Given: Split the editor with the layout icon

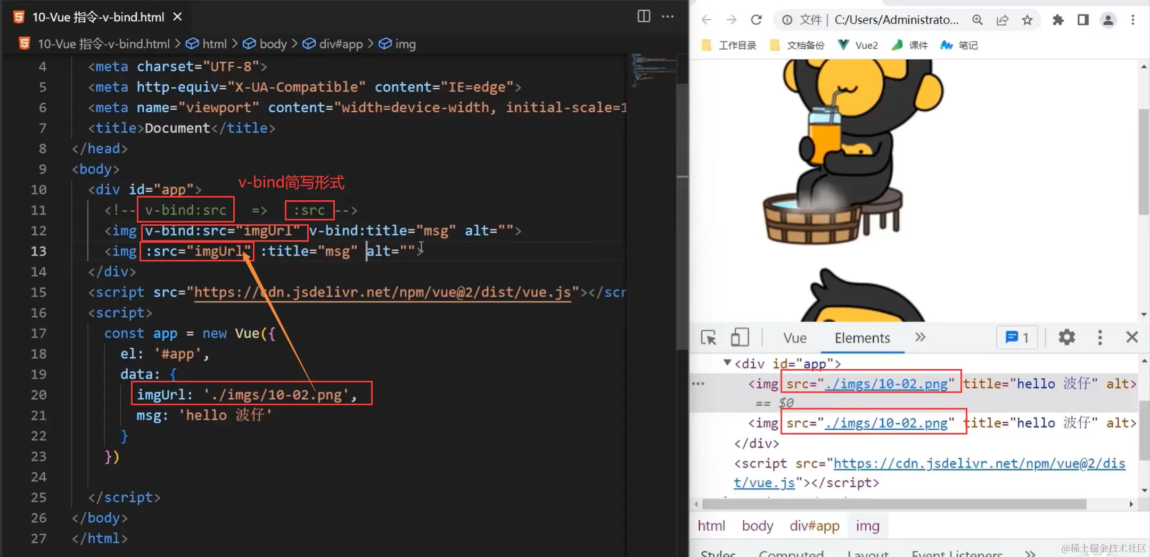Looking at the screenshot, I should tap(644, 17).
